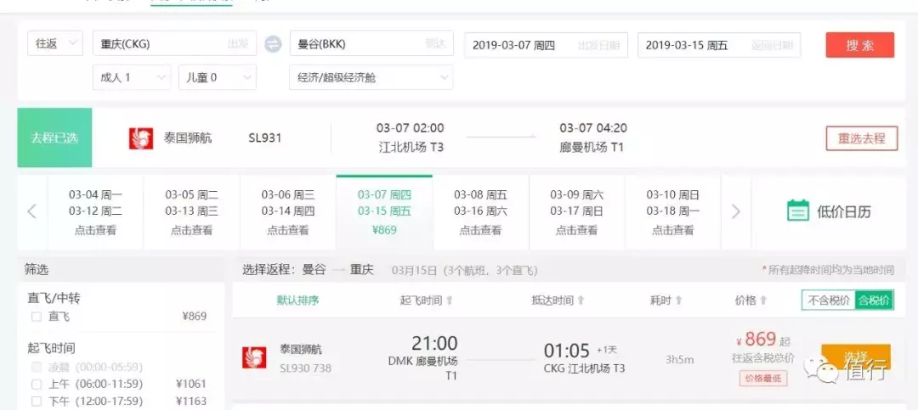Click 选择 button for SL930 flight
The width and height of the screenshot is (918, 410).
pyautogui.click(x=856, y=357)
